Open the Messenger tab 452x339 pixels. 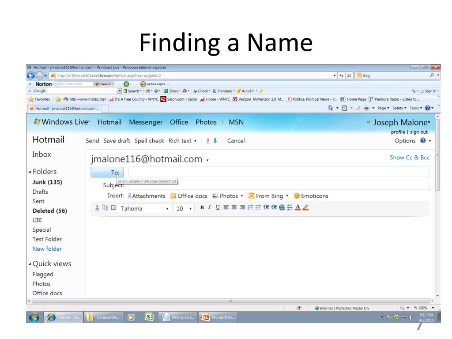(x=146, y=122)
